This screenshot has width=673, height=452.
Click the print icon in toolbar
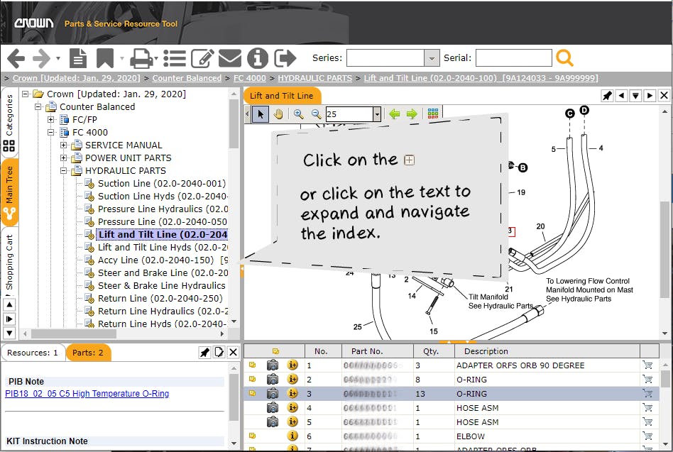click(142, 58)
